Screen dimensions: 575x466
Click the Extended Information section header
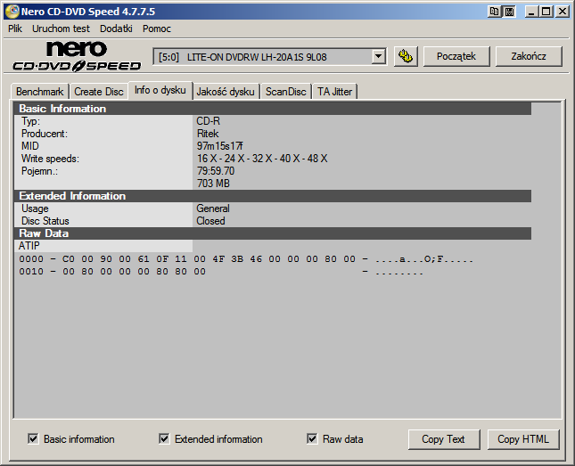point(273,196)
